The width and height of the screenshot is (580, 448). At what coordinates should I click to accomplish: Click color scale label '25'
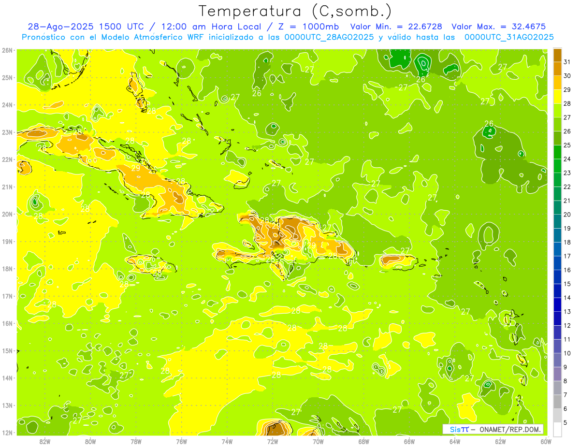[x=567, y=145]
